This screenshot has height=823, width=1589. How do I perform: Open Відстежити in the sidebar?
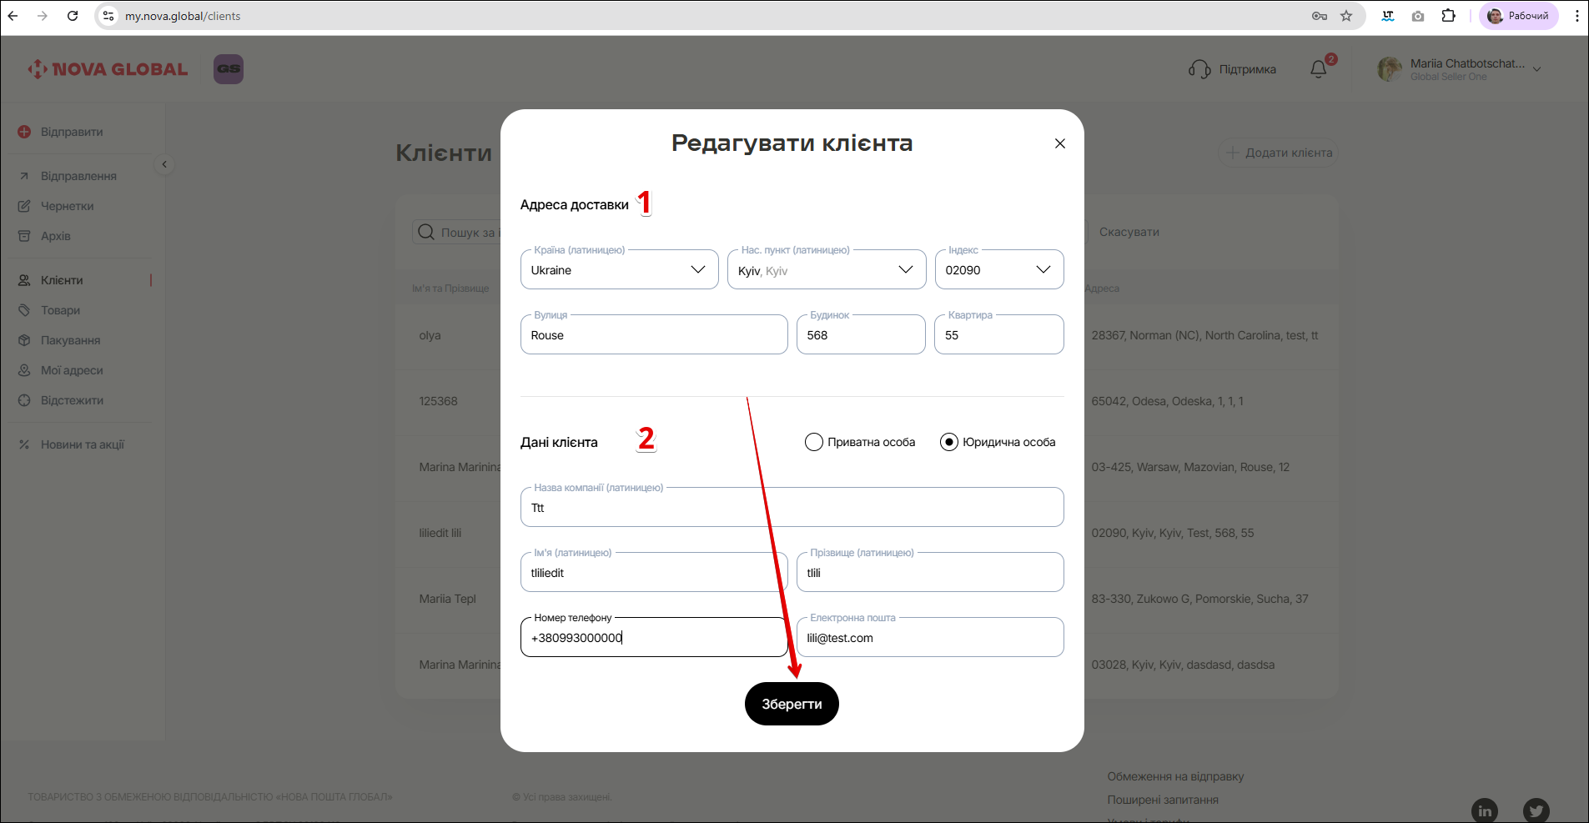[62, 400]
